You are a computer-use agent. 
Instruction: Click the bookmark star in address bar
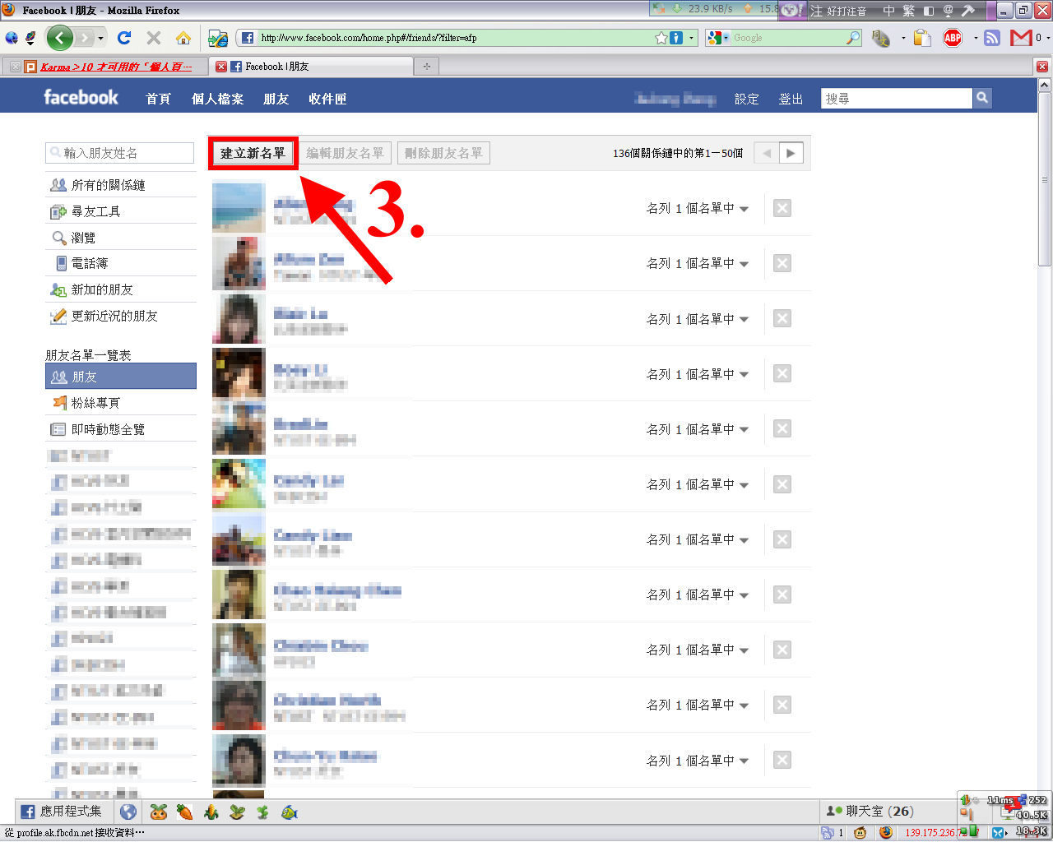tap(661, 38)
